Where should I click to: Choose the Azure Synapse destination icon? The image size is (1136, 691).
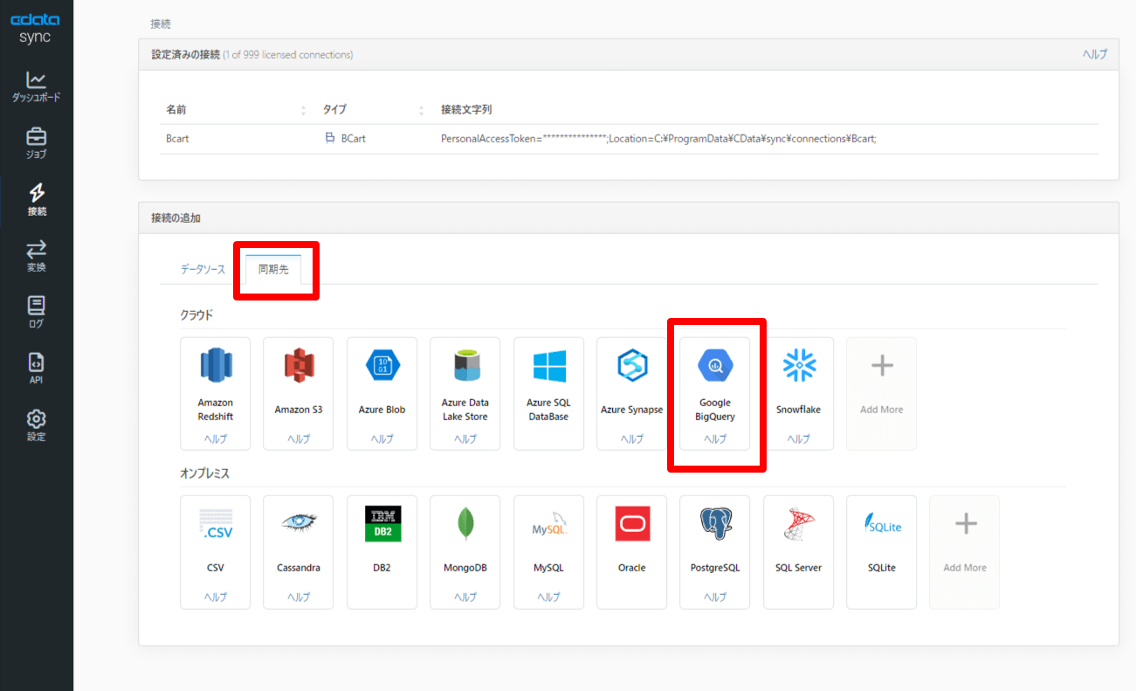click(x=631, y=365)
